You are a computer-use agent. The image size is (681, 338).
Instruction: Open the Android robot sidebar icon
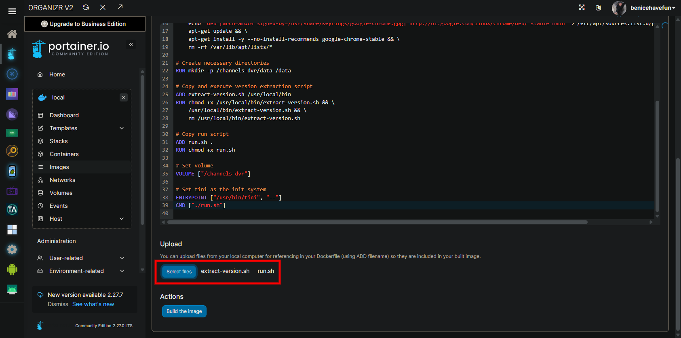(12, 269)
